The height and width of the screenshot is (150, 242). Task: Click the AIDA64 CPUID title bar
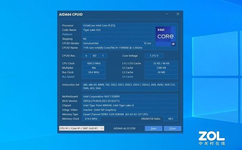(x=111, y=14)
